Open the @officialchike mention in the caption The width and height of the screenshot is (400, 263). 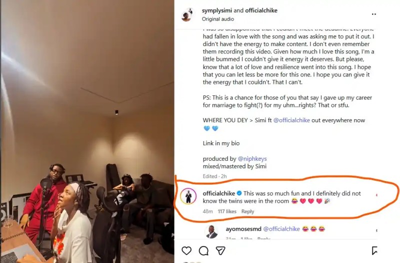[x=291, y=120]
